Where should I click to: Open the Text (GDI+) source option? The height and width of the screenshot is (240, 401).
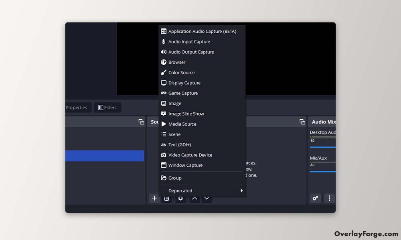coord(181,144)
